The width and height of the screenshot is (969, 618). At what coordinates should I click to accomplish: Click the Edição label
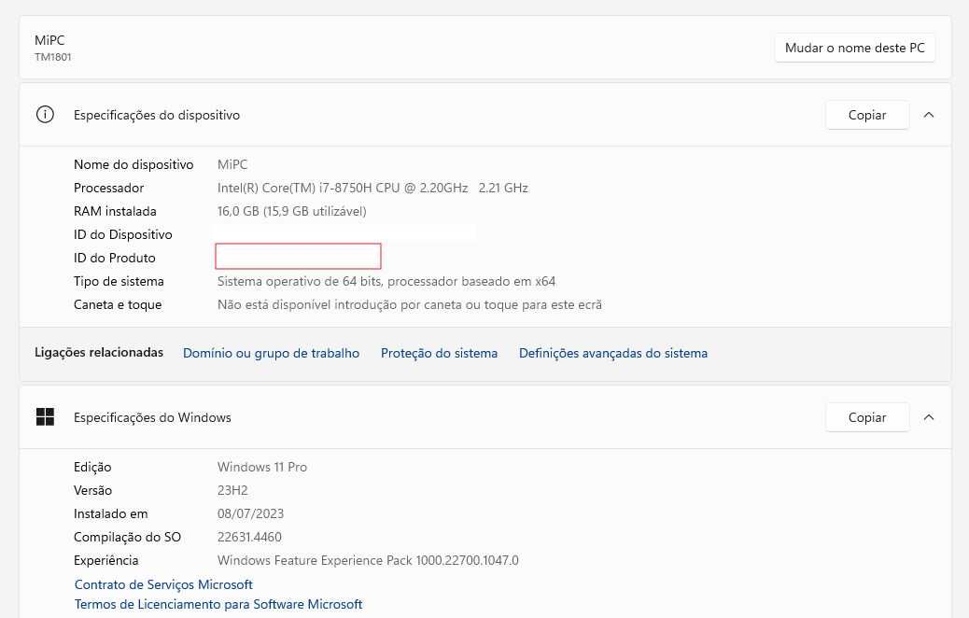[x=92, y=467]
